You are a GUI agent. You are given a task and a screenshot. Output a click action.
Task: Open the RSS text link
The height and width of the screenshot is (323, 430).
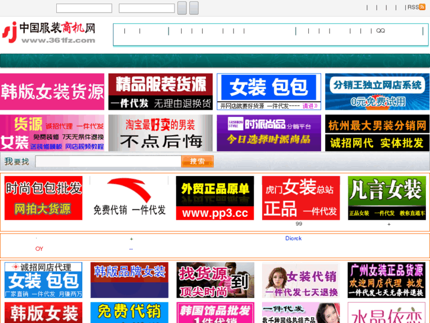[x=413, y=7]
